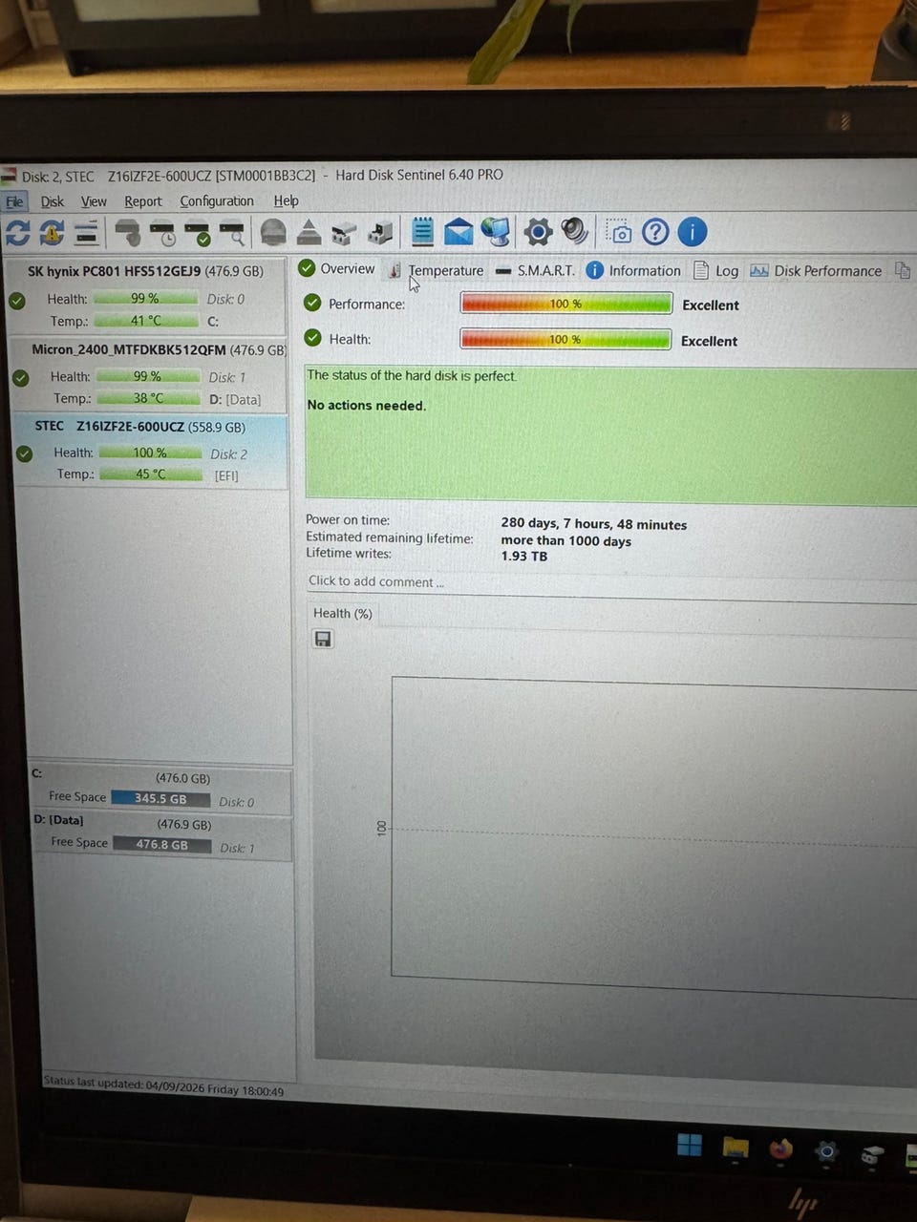Screen dimensions: 917x1222
Task: Click the [EFI] label under STEC disk
Action: (226, 475)
